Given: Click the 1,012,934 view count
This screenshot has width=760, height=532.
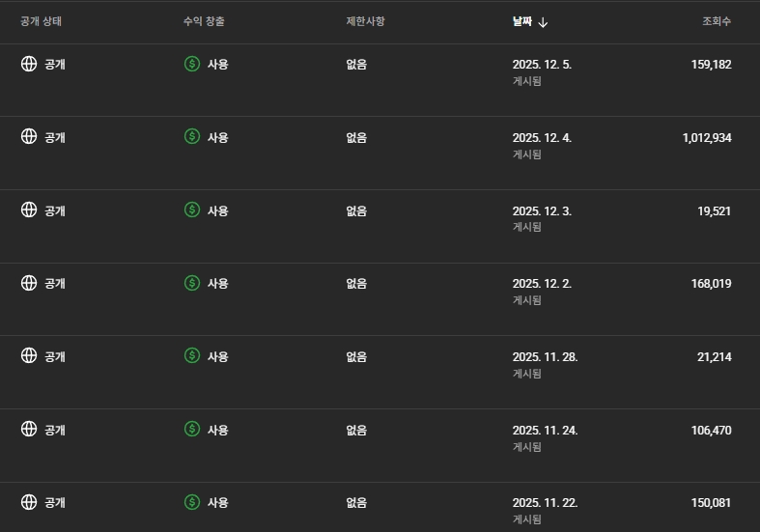Looking at the screenshot, I should tap(706, 137).
